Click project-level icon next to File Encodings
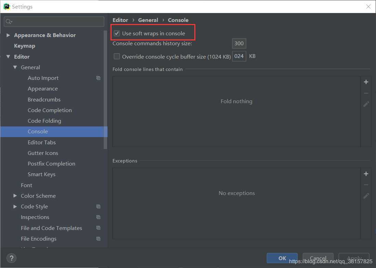This screenshot has height=268, width=376. point(98,239)
